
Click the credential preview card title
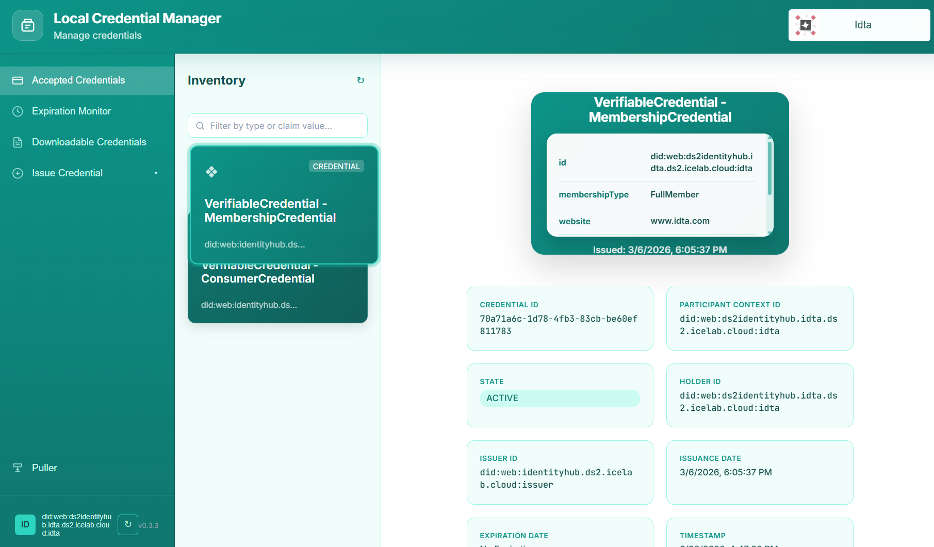[660, 110]
